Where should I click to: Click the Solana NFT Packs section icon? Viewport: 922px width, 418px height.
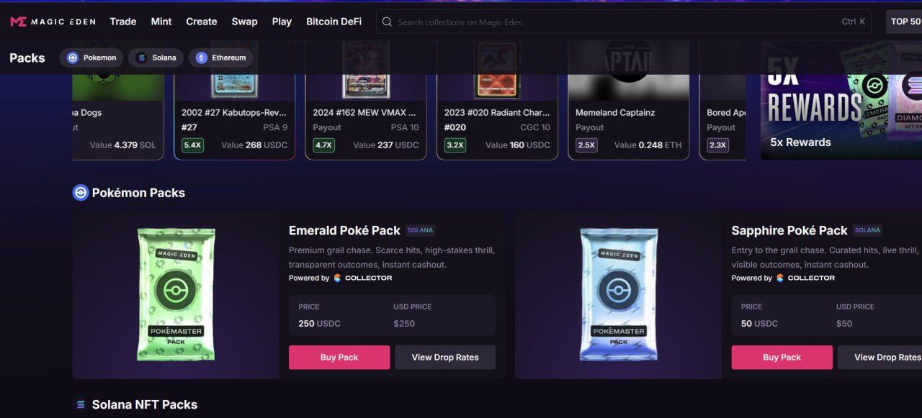click(x=81, y=405)
